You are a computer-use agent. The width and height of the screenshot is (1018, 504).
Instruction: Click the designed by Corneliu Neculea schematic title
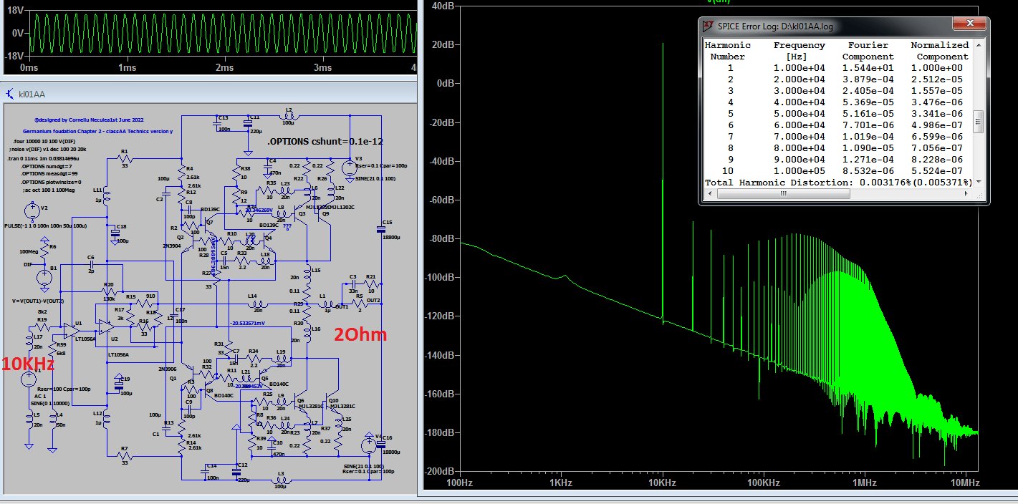(x=89, y=120)
